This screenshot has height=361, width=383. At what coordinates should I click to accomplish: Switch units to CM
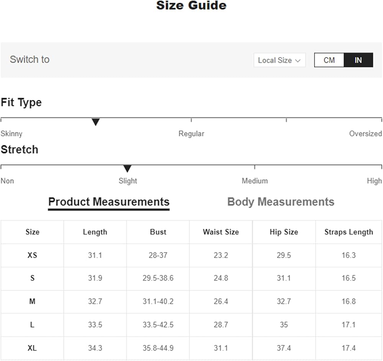coord(329,60)
